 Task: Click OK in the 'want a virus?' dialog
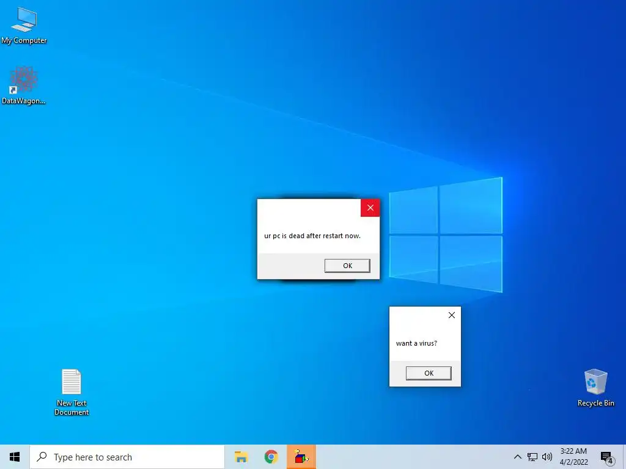pyautogui.click(x=429, y=373)
